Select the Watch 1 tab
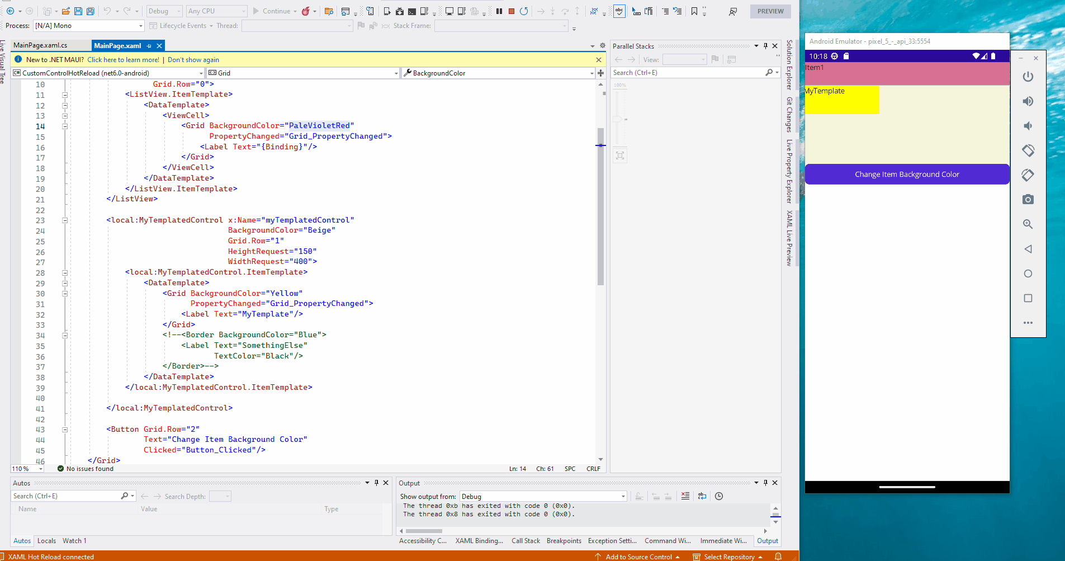 click(74, 541)
